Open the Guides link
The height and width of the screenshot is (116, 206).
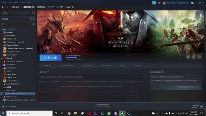pos(123,65)
